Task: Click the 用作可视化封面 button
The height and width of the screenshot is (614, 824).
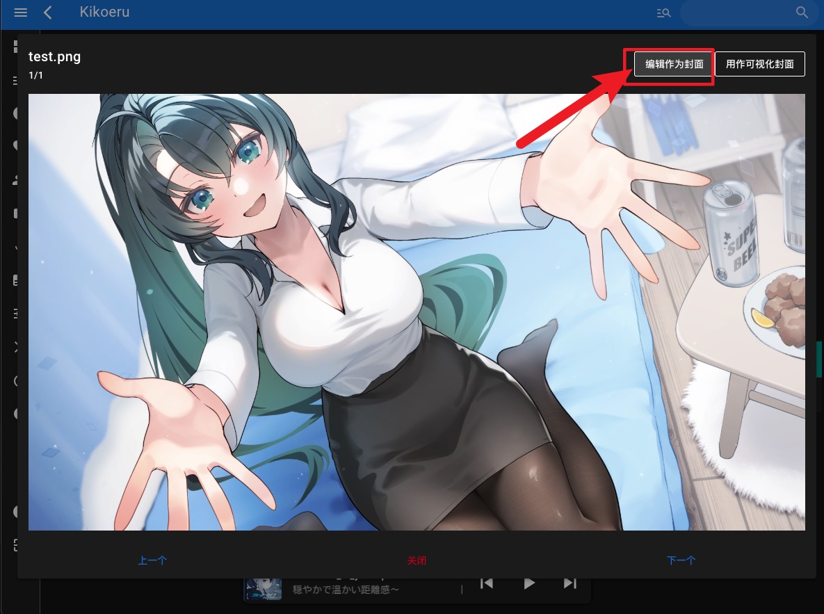Action: (759, 64)
